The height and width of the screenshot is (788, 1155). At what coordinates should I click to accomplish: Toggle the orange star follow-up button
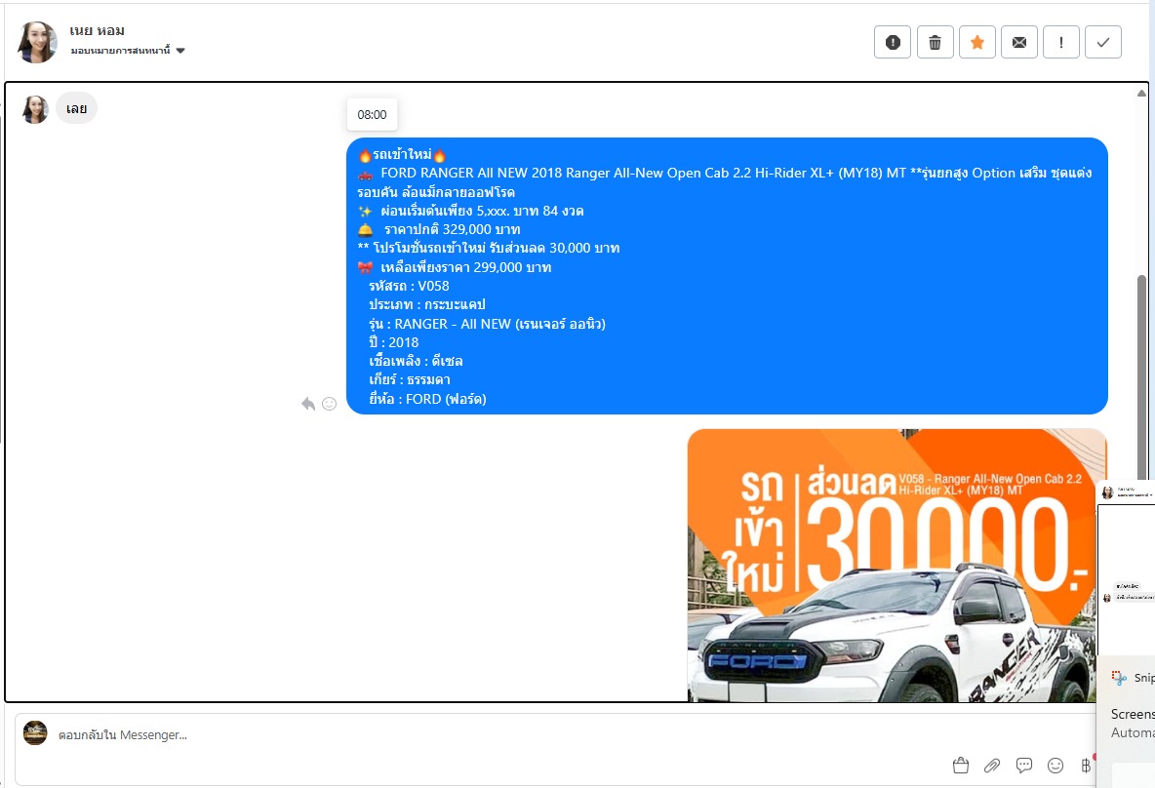point(976,42)
